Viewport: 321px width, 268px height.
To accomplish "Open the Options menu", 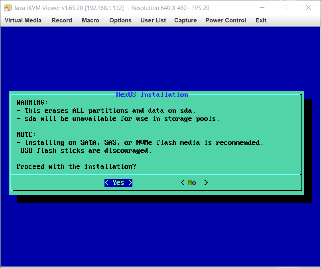I will [x=120, y=20].
